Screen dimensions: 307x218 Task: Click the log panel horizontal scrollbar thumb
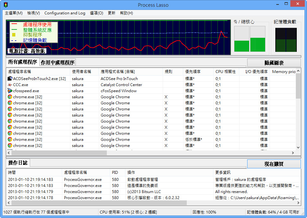[99, 203]
